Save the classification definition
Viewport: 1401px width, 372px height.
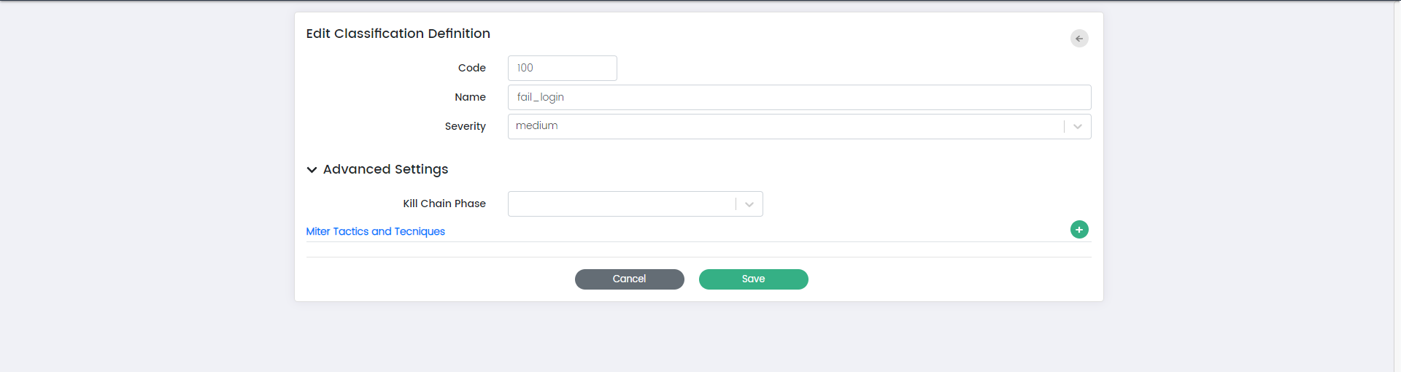point(753,279)
